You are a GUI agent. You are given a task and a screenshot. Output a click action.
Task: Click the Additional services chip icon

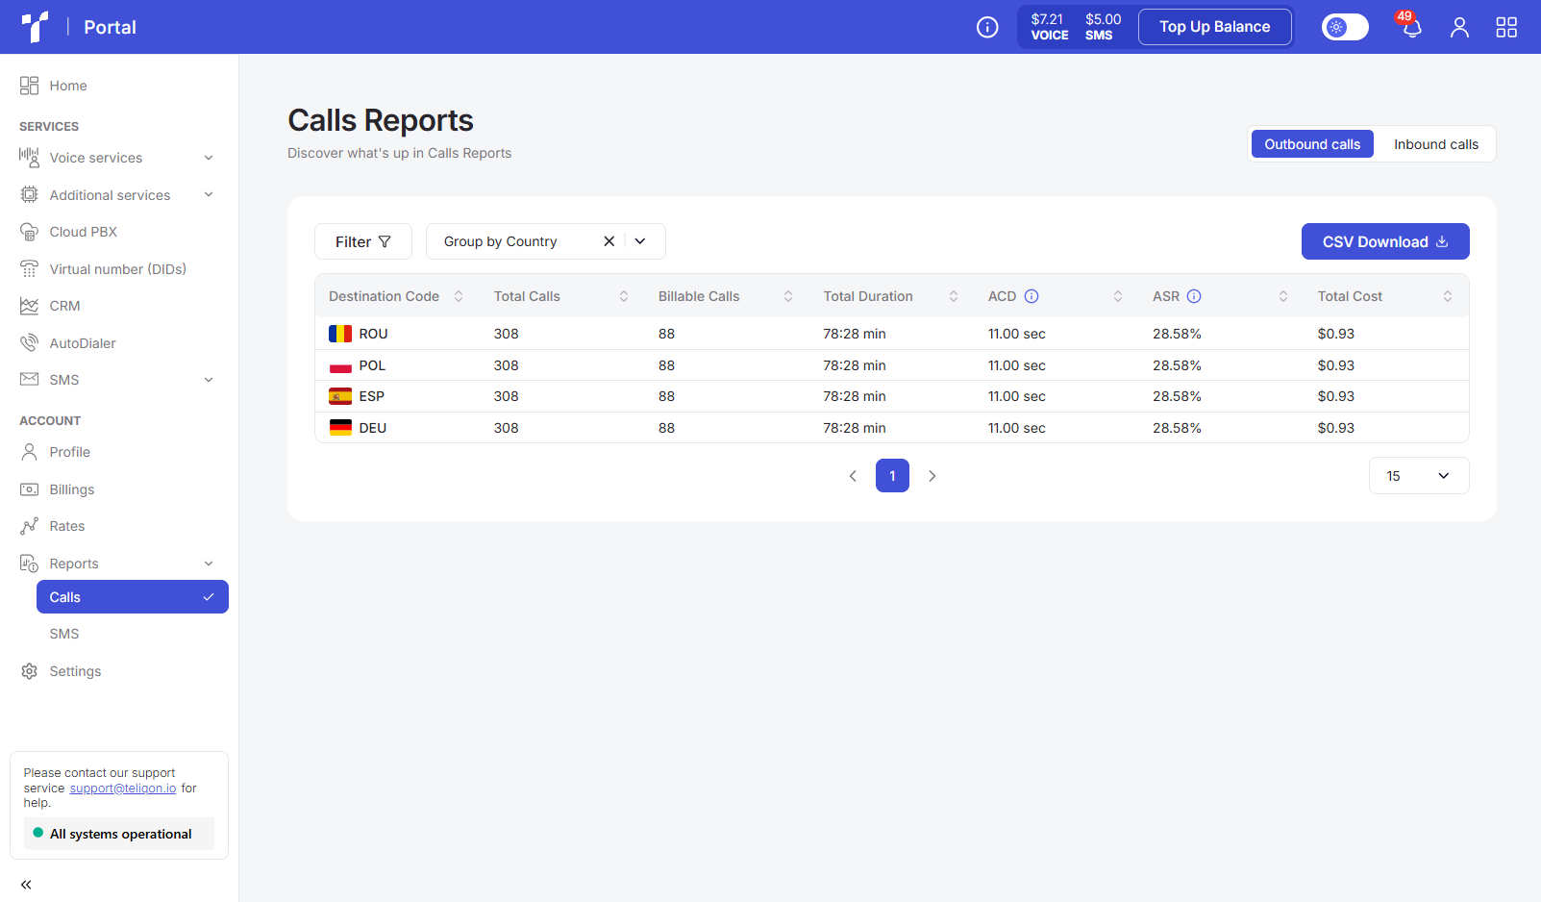click(x=30, y=195)
